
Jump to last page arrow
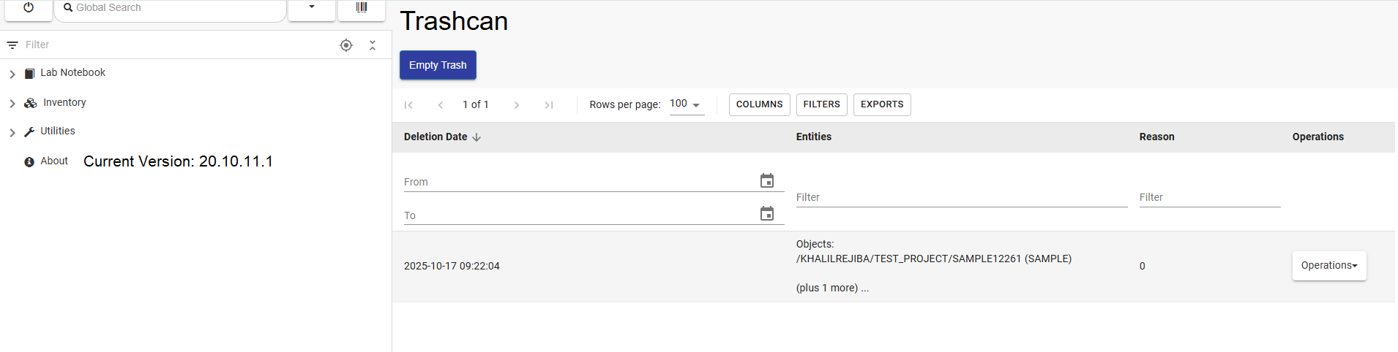[x=548, y=105]
